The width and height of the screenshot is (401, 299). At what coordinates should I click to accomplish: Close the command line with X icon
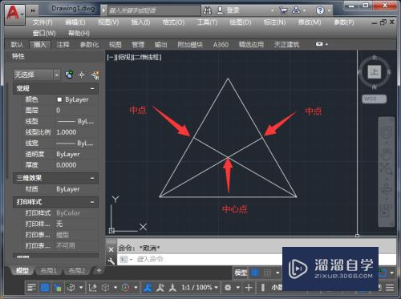coord(111,249)
